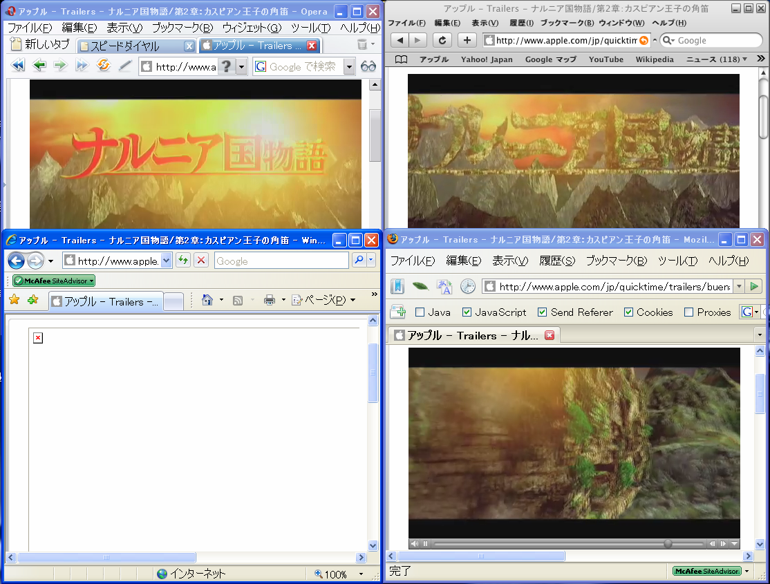Open the ページ(P) menu in Internet Explorer
The width and height of the screenshot is (770, 584).
323,300
